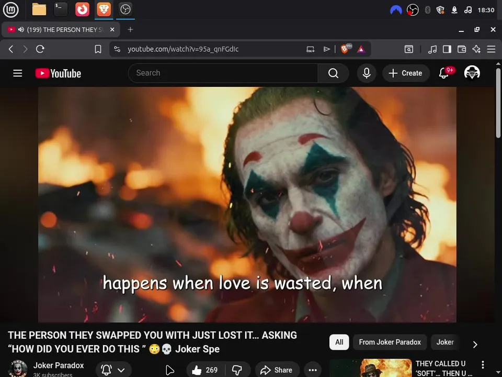Show more filter chips with right chevron
The image size is (502, 377).
click(x=475, y=345)
